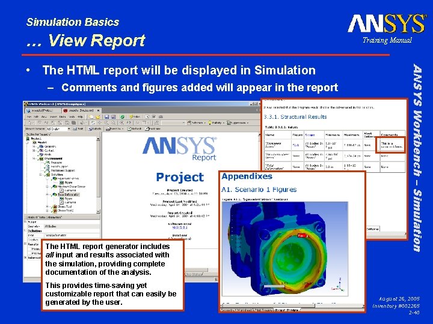Image resolution: width=433 pixels, height=324 pixels.
Task: Open the Help menu
Action: [x=80, y=117]
